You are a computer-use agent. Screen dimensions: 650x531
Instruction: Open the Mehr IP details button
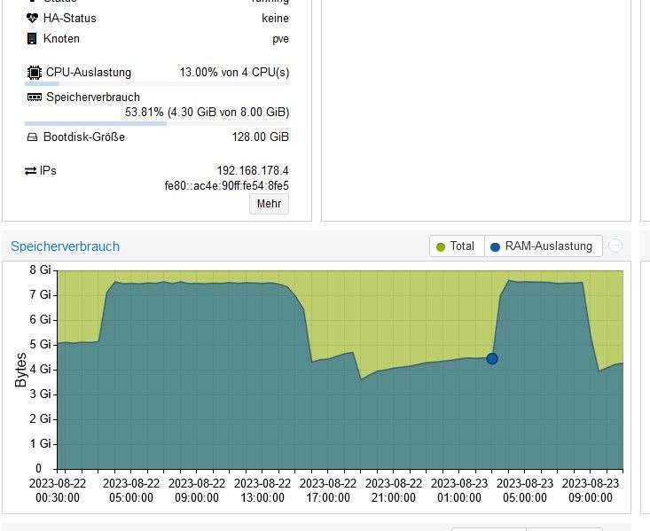point(269,204)
